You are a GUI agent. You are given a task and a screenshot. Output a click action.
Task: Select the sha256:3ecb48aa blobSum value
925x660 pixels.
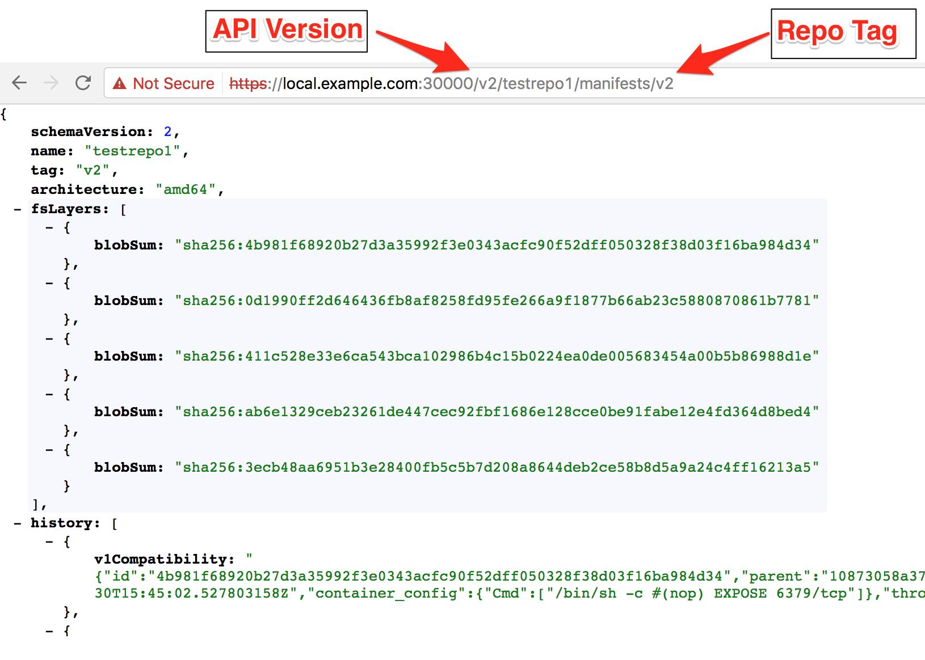pos(497,467)
